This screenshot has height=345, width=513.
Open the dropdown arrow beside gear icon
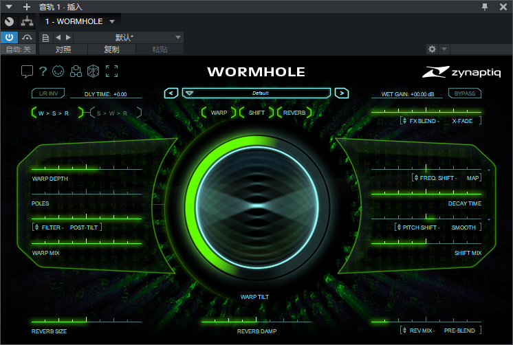click(444, 49)
